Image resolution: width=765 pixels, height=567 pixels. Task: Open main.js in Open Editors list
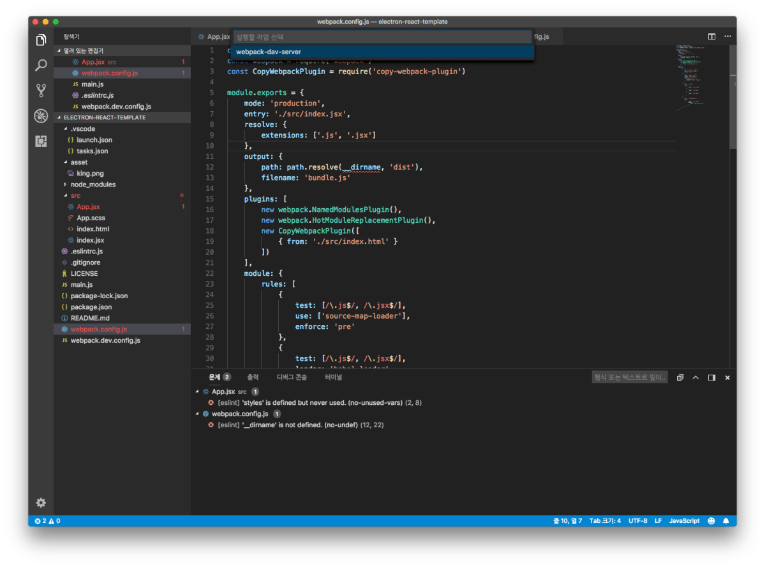coord(122,84)
